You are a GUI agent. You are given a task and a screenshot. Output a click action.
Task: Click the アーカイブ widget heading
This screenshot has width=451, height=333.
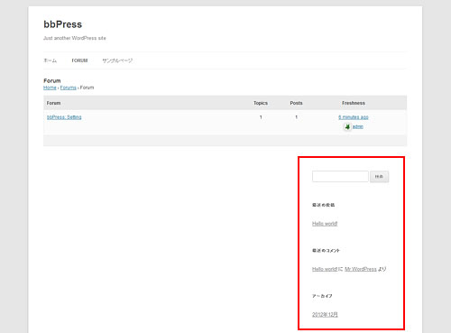(x=322, y=296)
